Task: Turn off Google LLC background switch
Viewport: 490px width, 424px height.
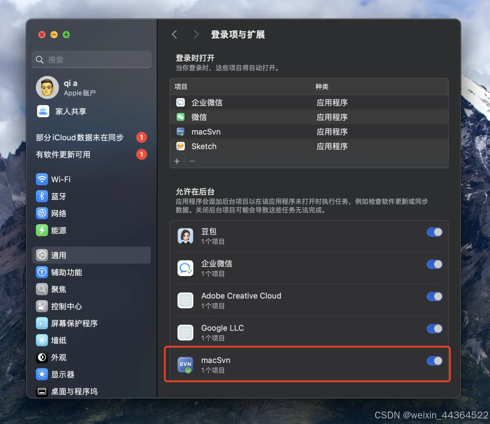Action: pos(434,329)
